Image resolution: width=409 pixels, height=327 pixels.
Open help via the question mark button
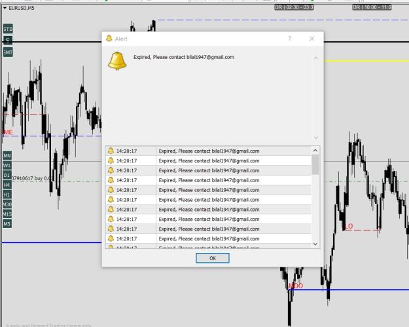pyautogui.click(x=289, y=39)
